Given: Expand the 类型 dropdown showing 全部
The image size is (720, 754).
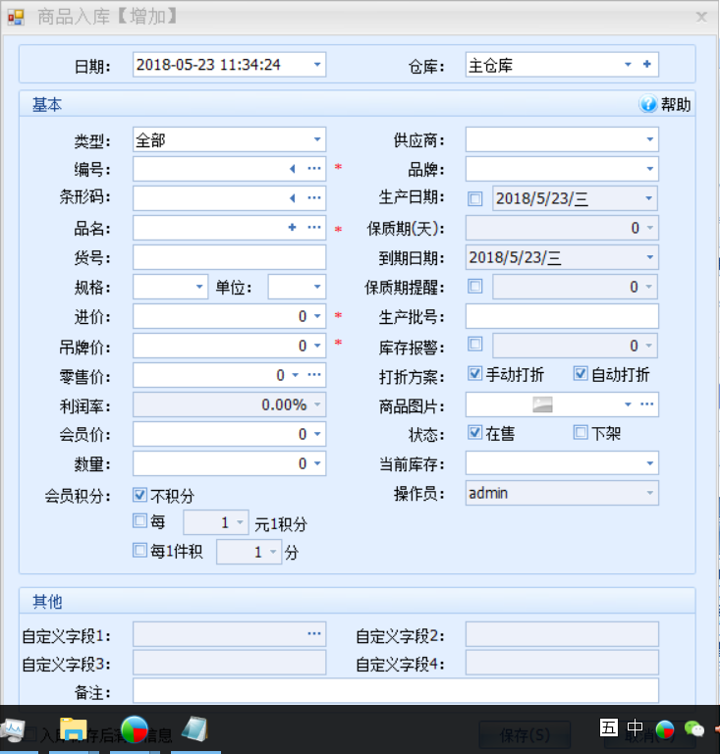Looking at the screenshot, I should (x=317, y=140).
